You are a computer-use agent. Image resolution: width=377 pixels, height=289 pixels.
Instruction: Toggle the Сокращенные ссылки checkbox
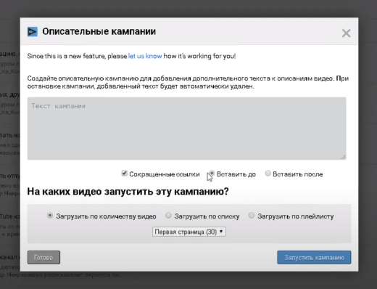tap(124, 174)
